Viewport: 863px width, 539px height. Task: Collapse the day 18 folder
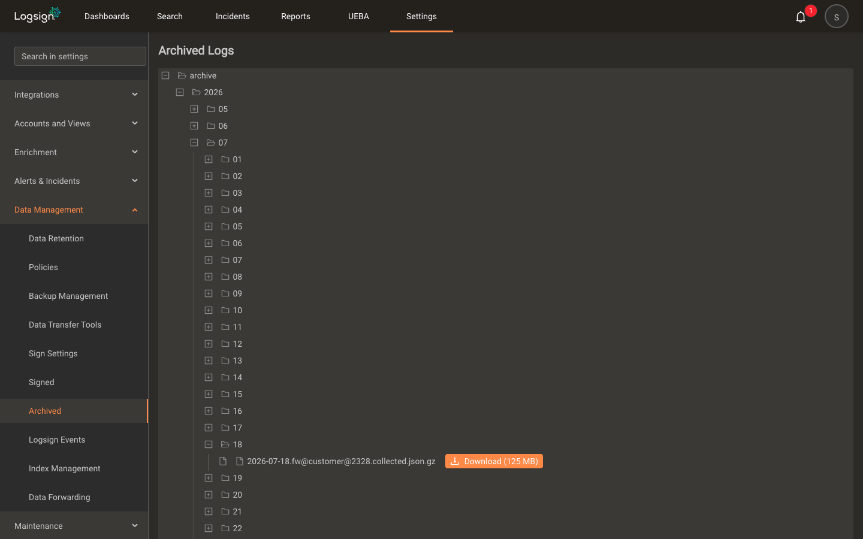coord(209,444)
